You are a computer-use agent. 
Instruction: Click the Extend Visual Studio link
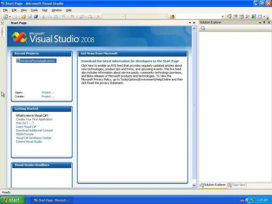[29, 142]
